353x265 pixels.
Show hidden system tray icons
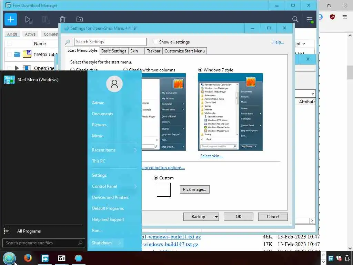tap(323, 254)
